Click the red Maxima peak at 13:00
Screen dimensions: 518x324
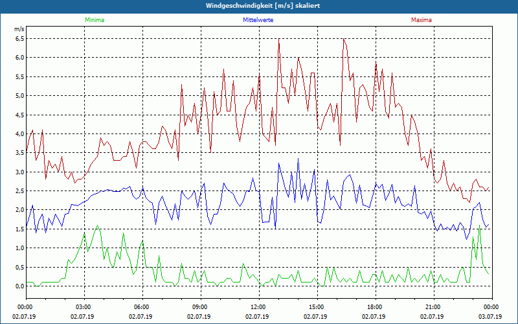tap(279, 39)
